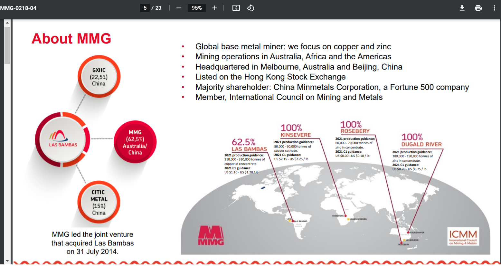Click '60,000 - 70,000 tonnes of' guidance text
Viewport: 501px width, 266px height.
(x=354, y=143)
